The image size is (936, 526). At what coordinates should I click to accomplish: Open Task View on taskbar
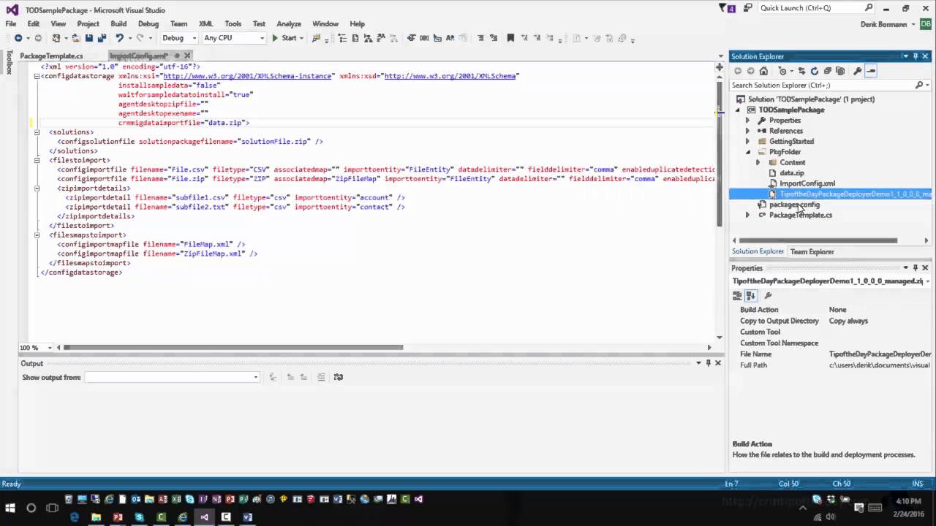click(x=52, y=508)
